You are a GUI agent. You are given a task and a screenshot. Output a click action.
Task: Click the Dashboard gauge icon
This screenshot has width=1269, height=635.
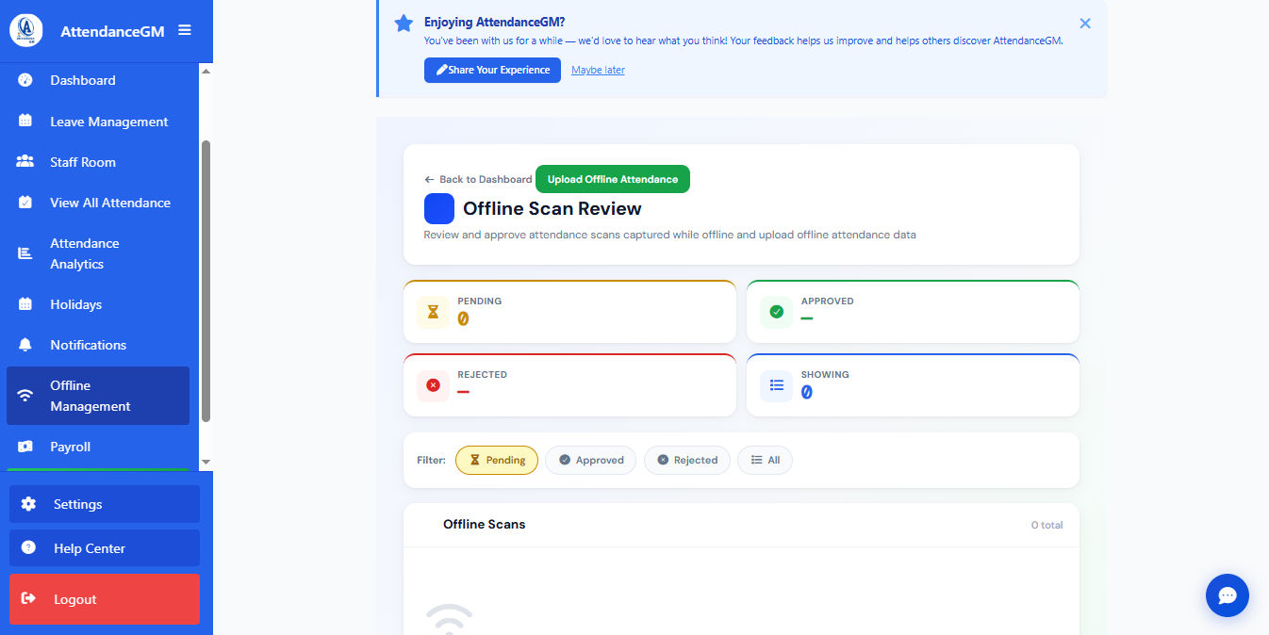[x=25, y=80]
